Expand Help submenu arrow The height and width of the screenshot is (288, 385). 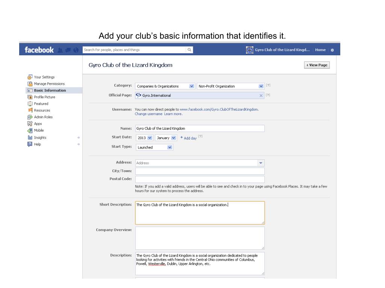tap(79, 144)
